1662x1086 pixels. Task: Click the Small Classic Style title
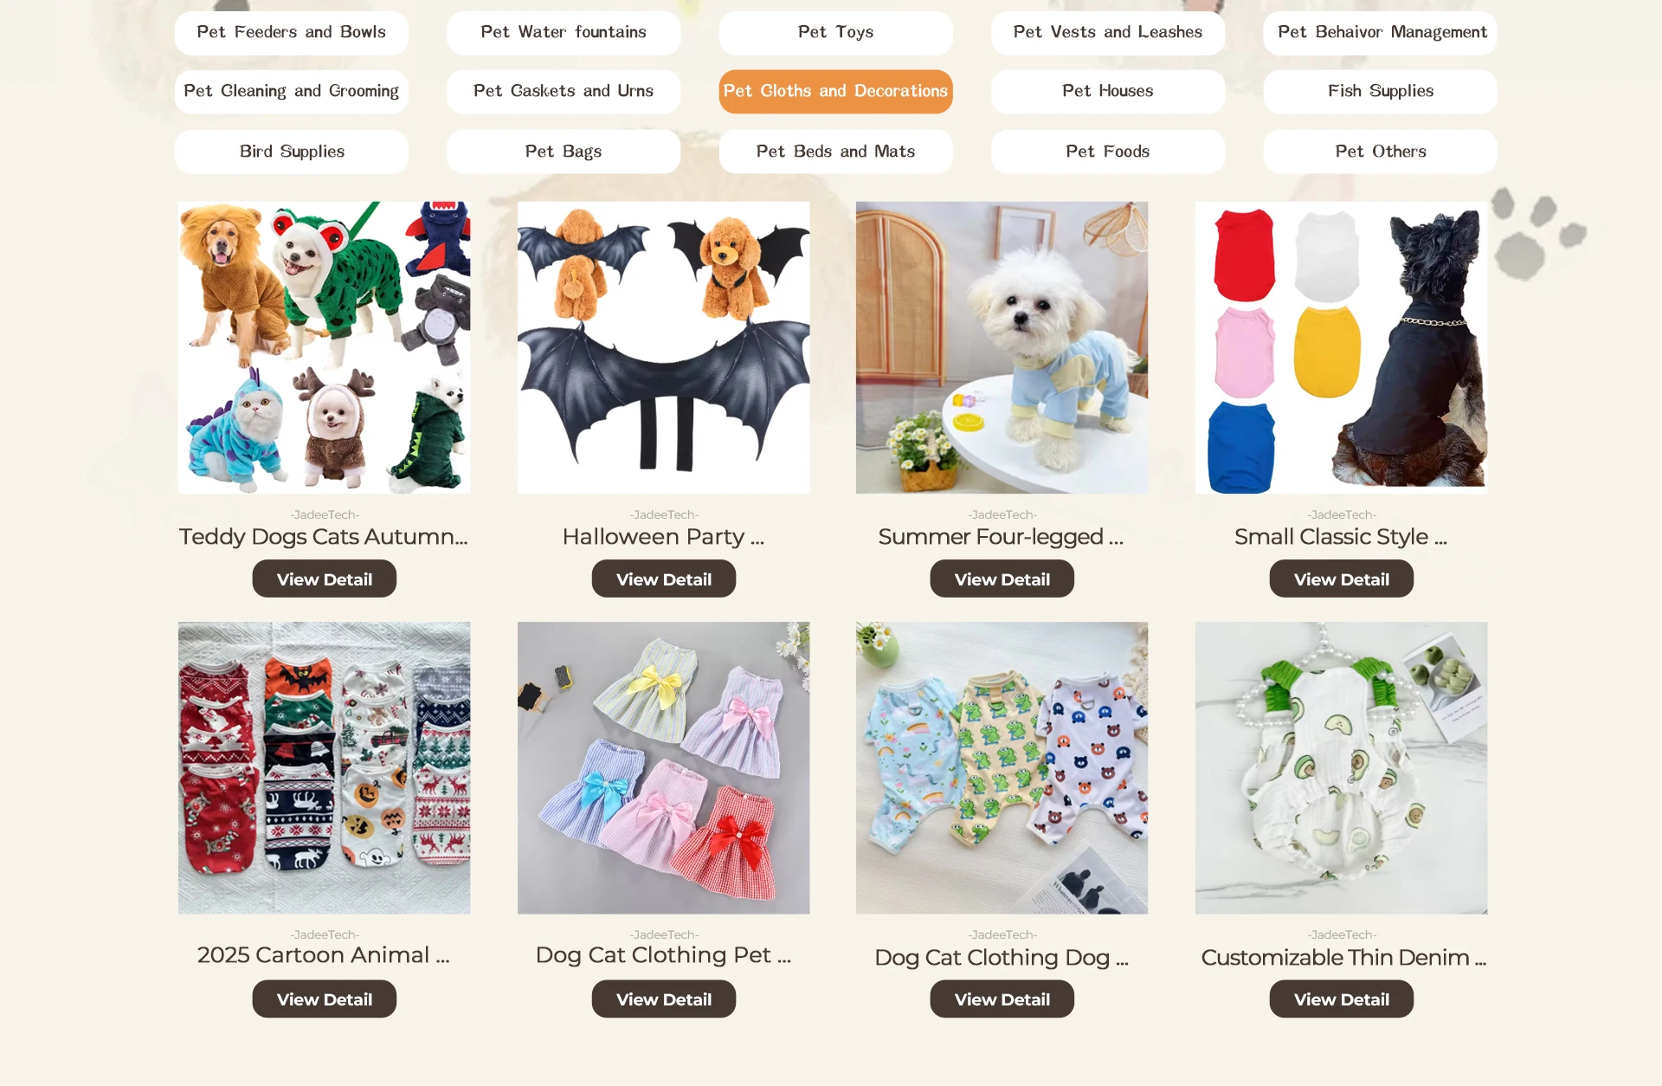coord(1341,537)
